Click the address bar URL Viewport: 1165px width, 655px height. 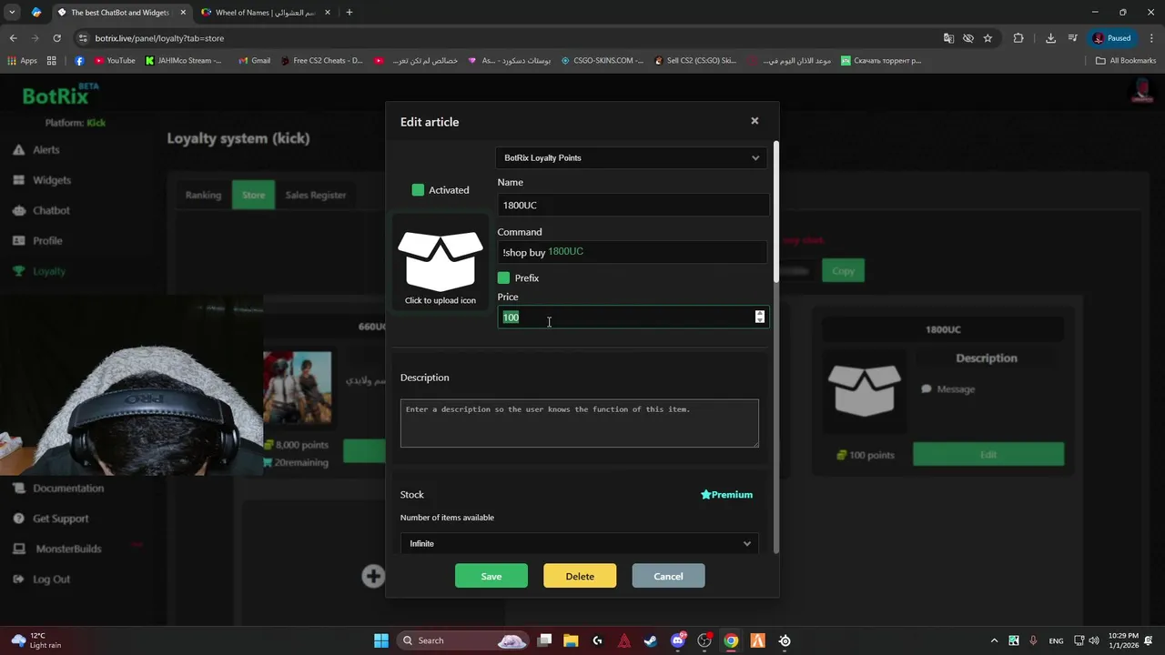tap(159, 38)
